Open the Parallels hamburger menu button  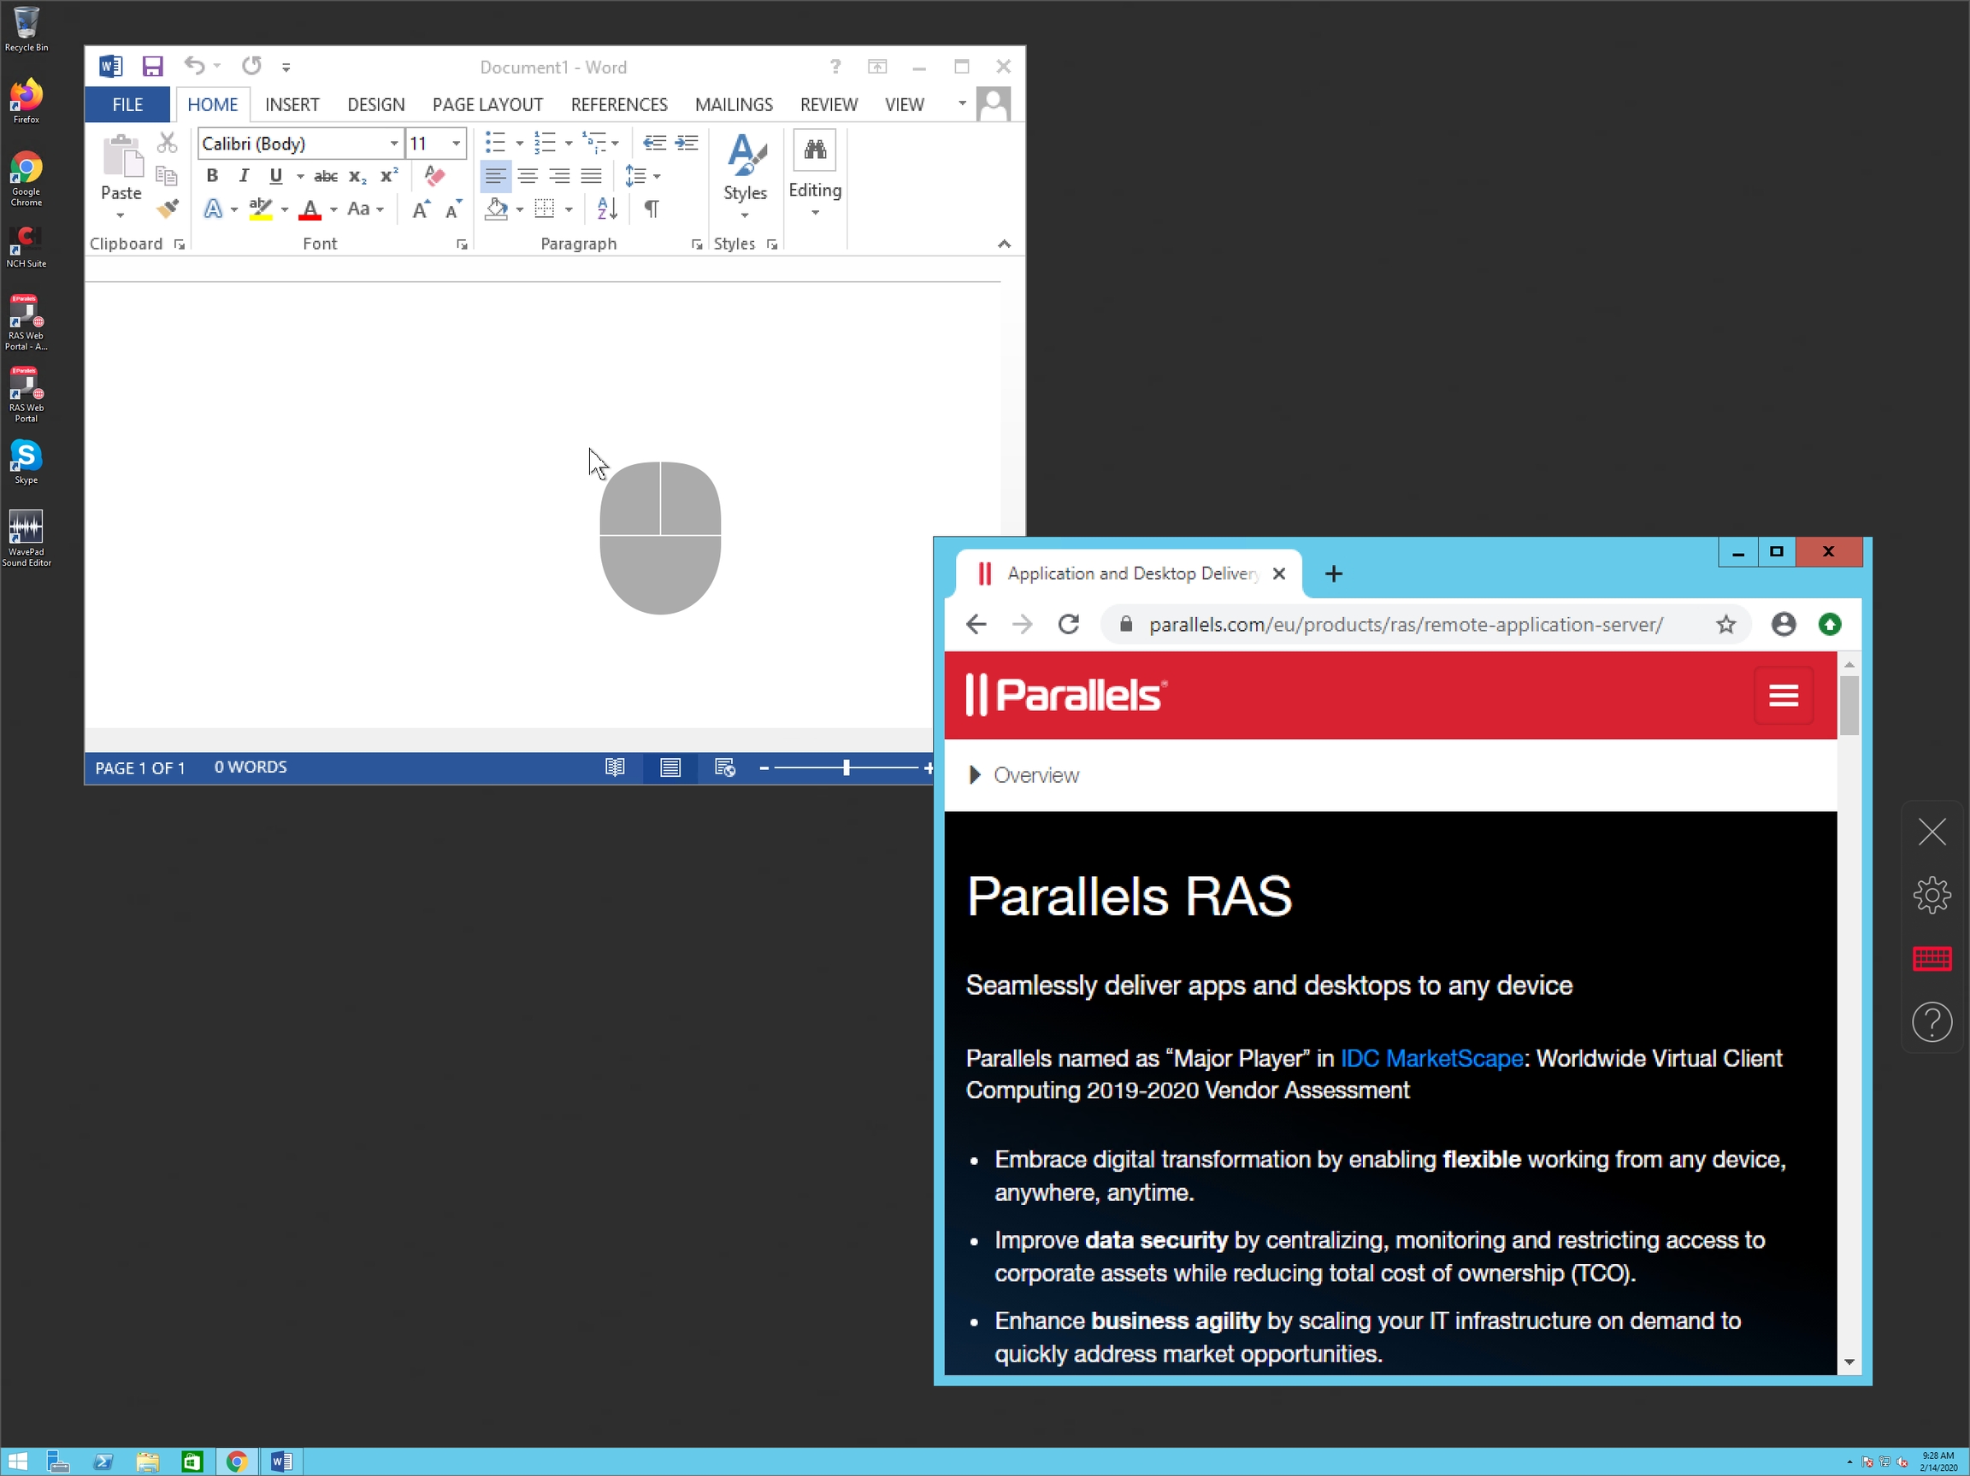(x=1783, y=697)
